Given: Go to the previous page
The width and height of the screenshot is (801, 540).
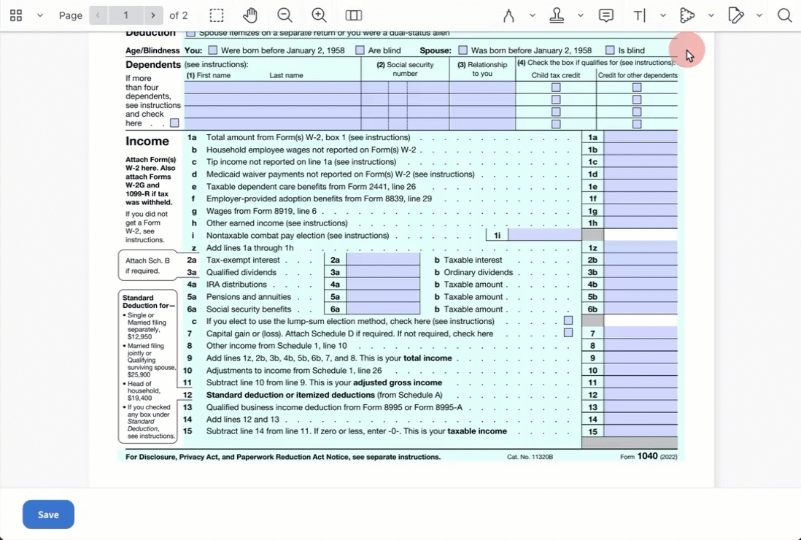Looking at the screenshot, I should [98, 15].
